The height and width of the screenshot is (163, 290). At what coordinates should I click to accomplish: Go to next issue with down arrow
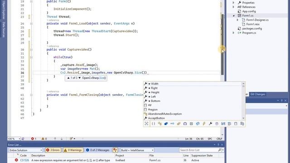pos(62,139)
